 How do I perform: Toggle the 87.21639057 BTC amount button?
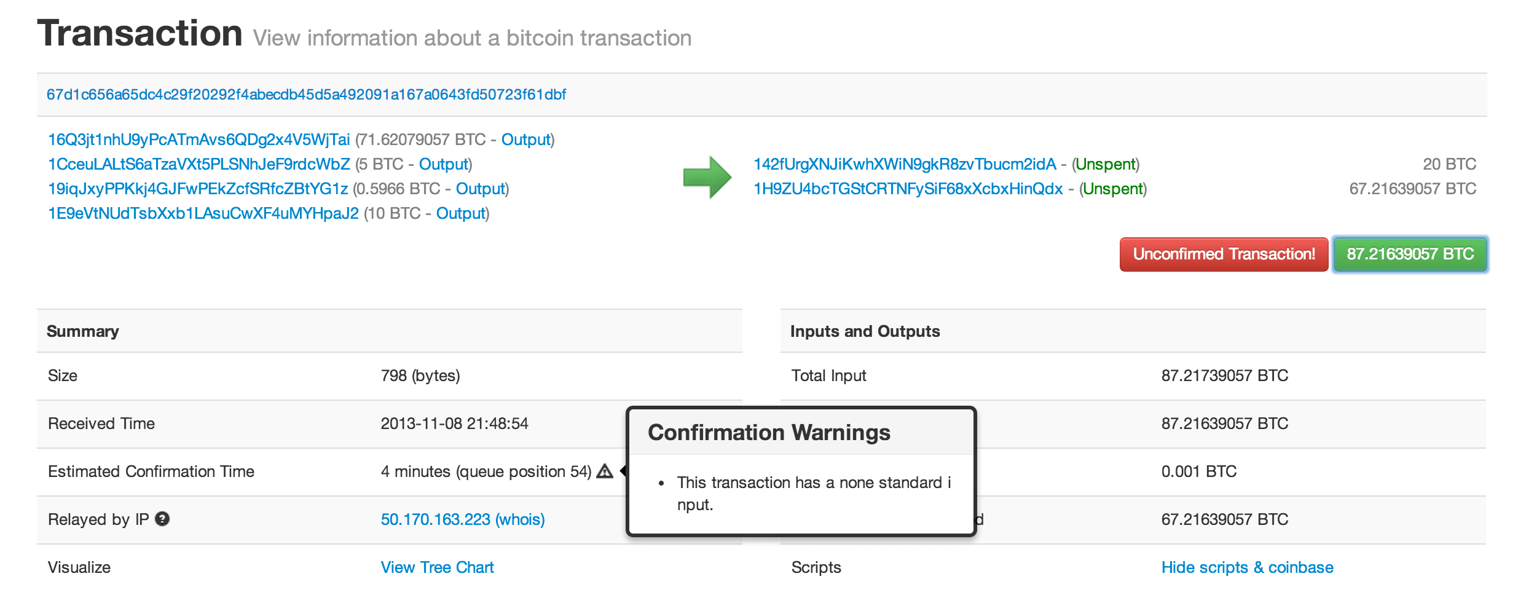[1410, 254]
